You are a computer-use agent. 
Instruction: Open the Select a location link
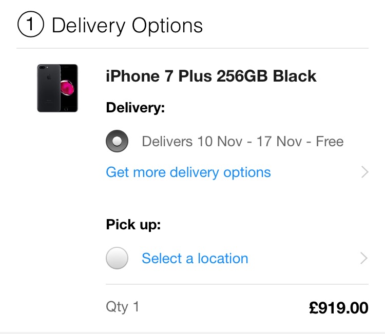[x=195, y=258]
